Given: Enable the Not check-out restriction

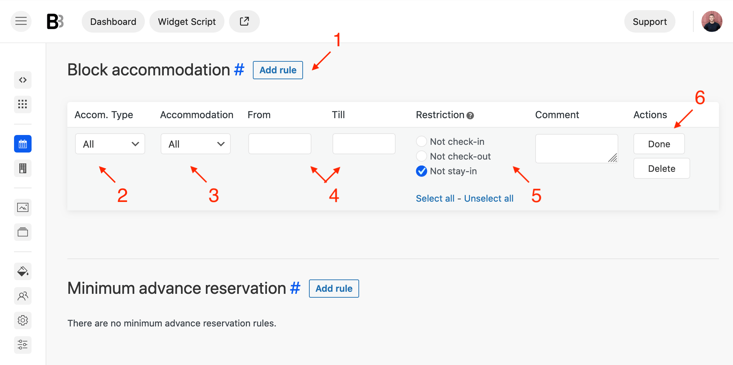Looking at the screenshot, I should tap(421, 156).
